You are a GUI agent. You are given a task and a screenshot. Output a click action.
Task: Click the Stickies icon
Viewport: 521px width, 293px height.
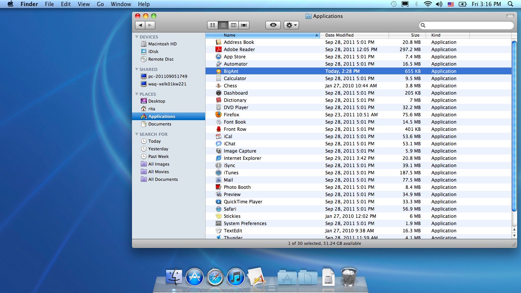click(x=219, y=216)
